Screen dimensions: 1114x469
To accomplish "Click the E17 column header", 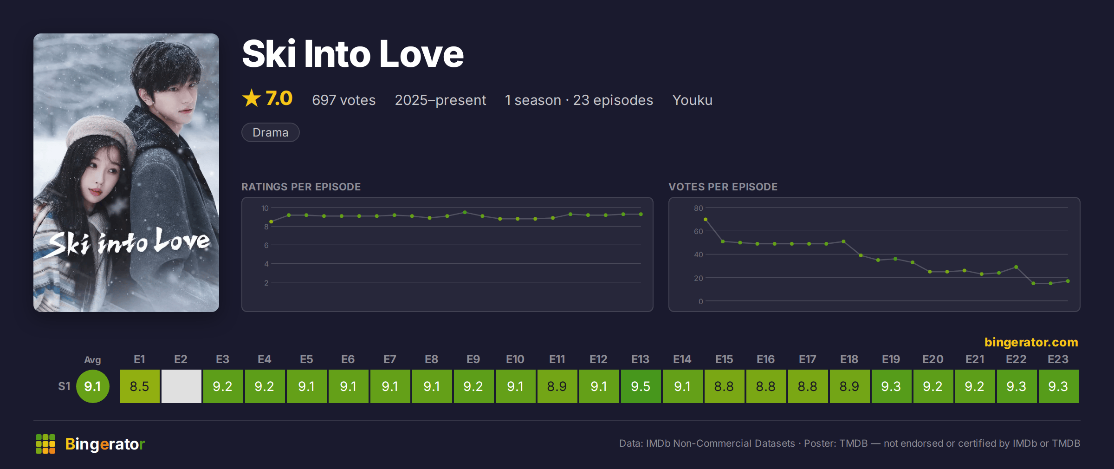I will click(x=808, y=359).
